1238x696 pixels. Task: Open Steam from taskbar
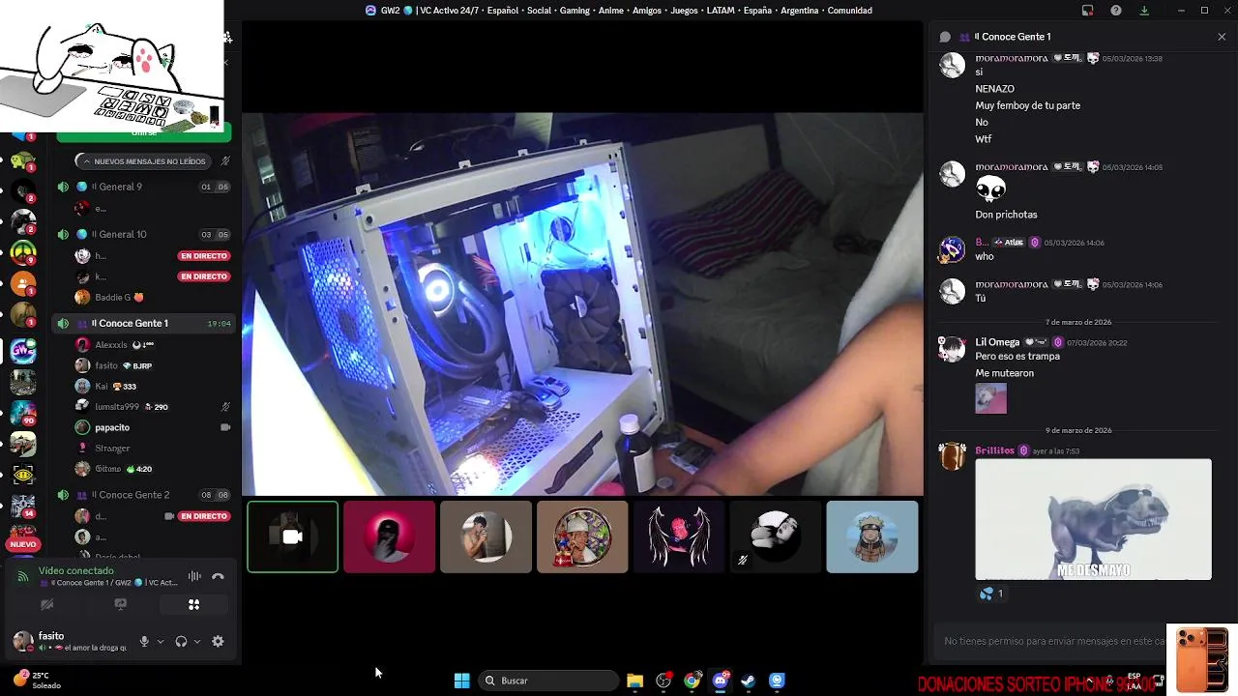pos(748,681)
